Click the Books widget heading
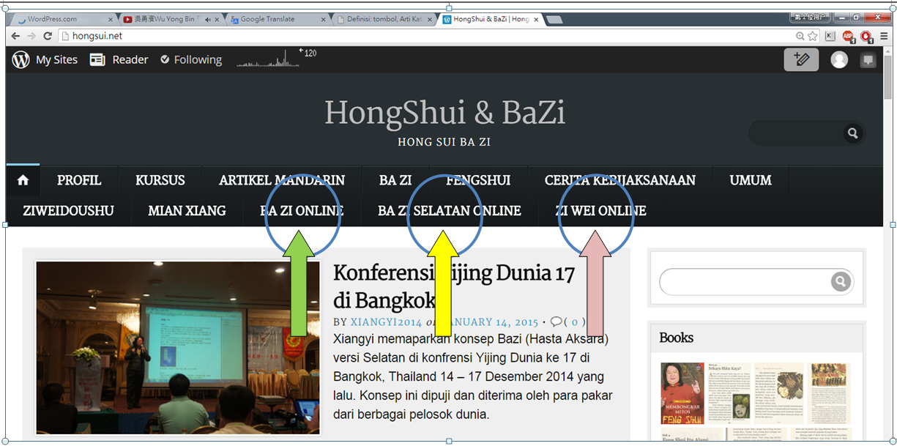Image resolution: width=897 pixels, height=446 pixels. [x=676, y=338]
